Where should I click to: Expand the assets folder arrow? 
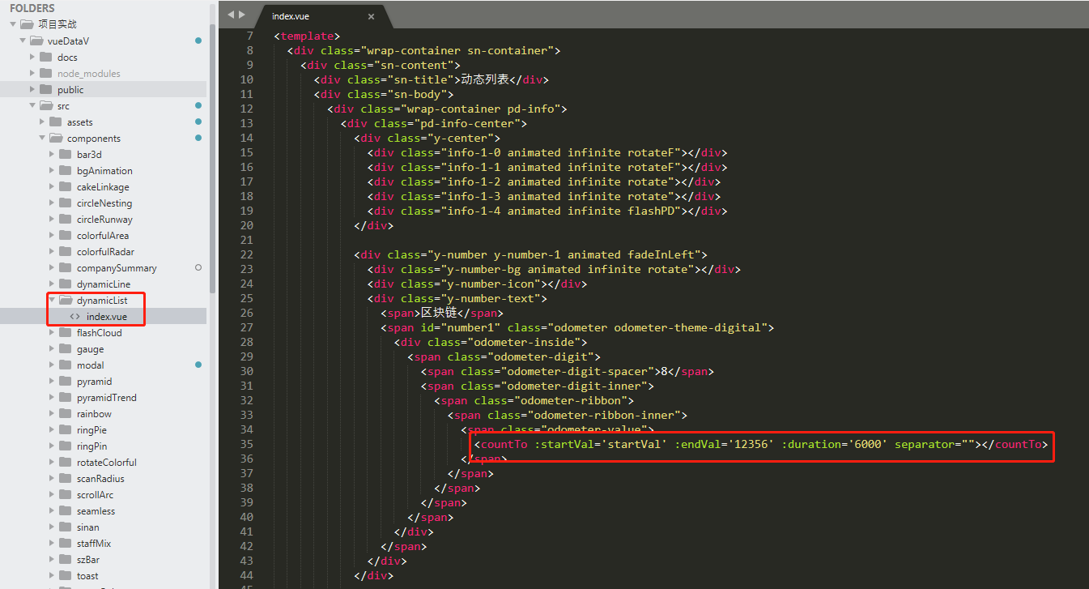42,122
